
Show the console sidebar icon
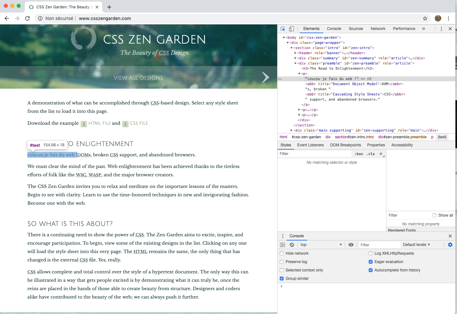[283, 245]
